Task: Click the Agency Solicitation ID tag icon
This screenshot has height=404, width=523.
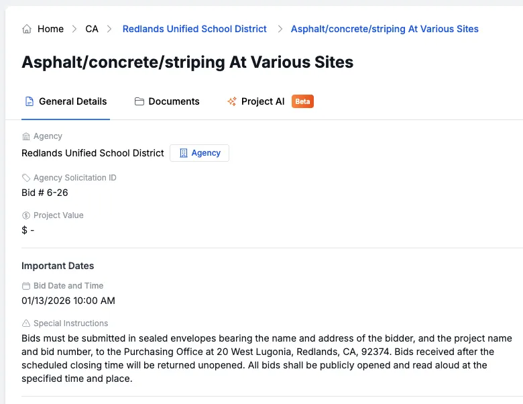Action: 26,178
